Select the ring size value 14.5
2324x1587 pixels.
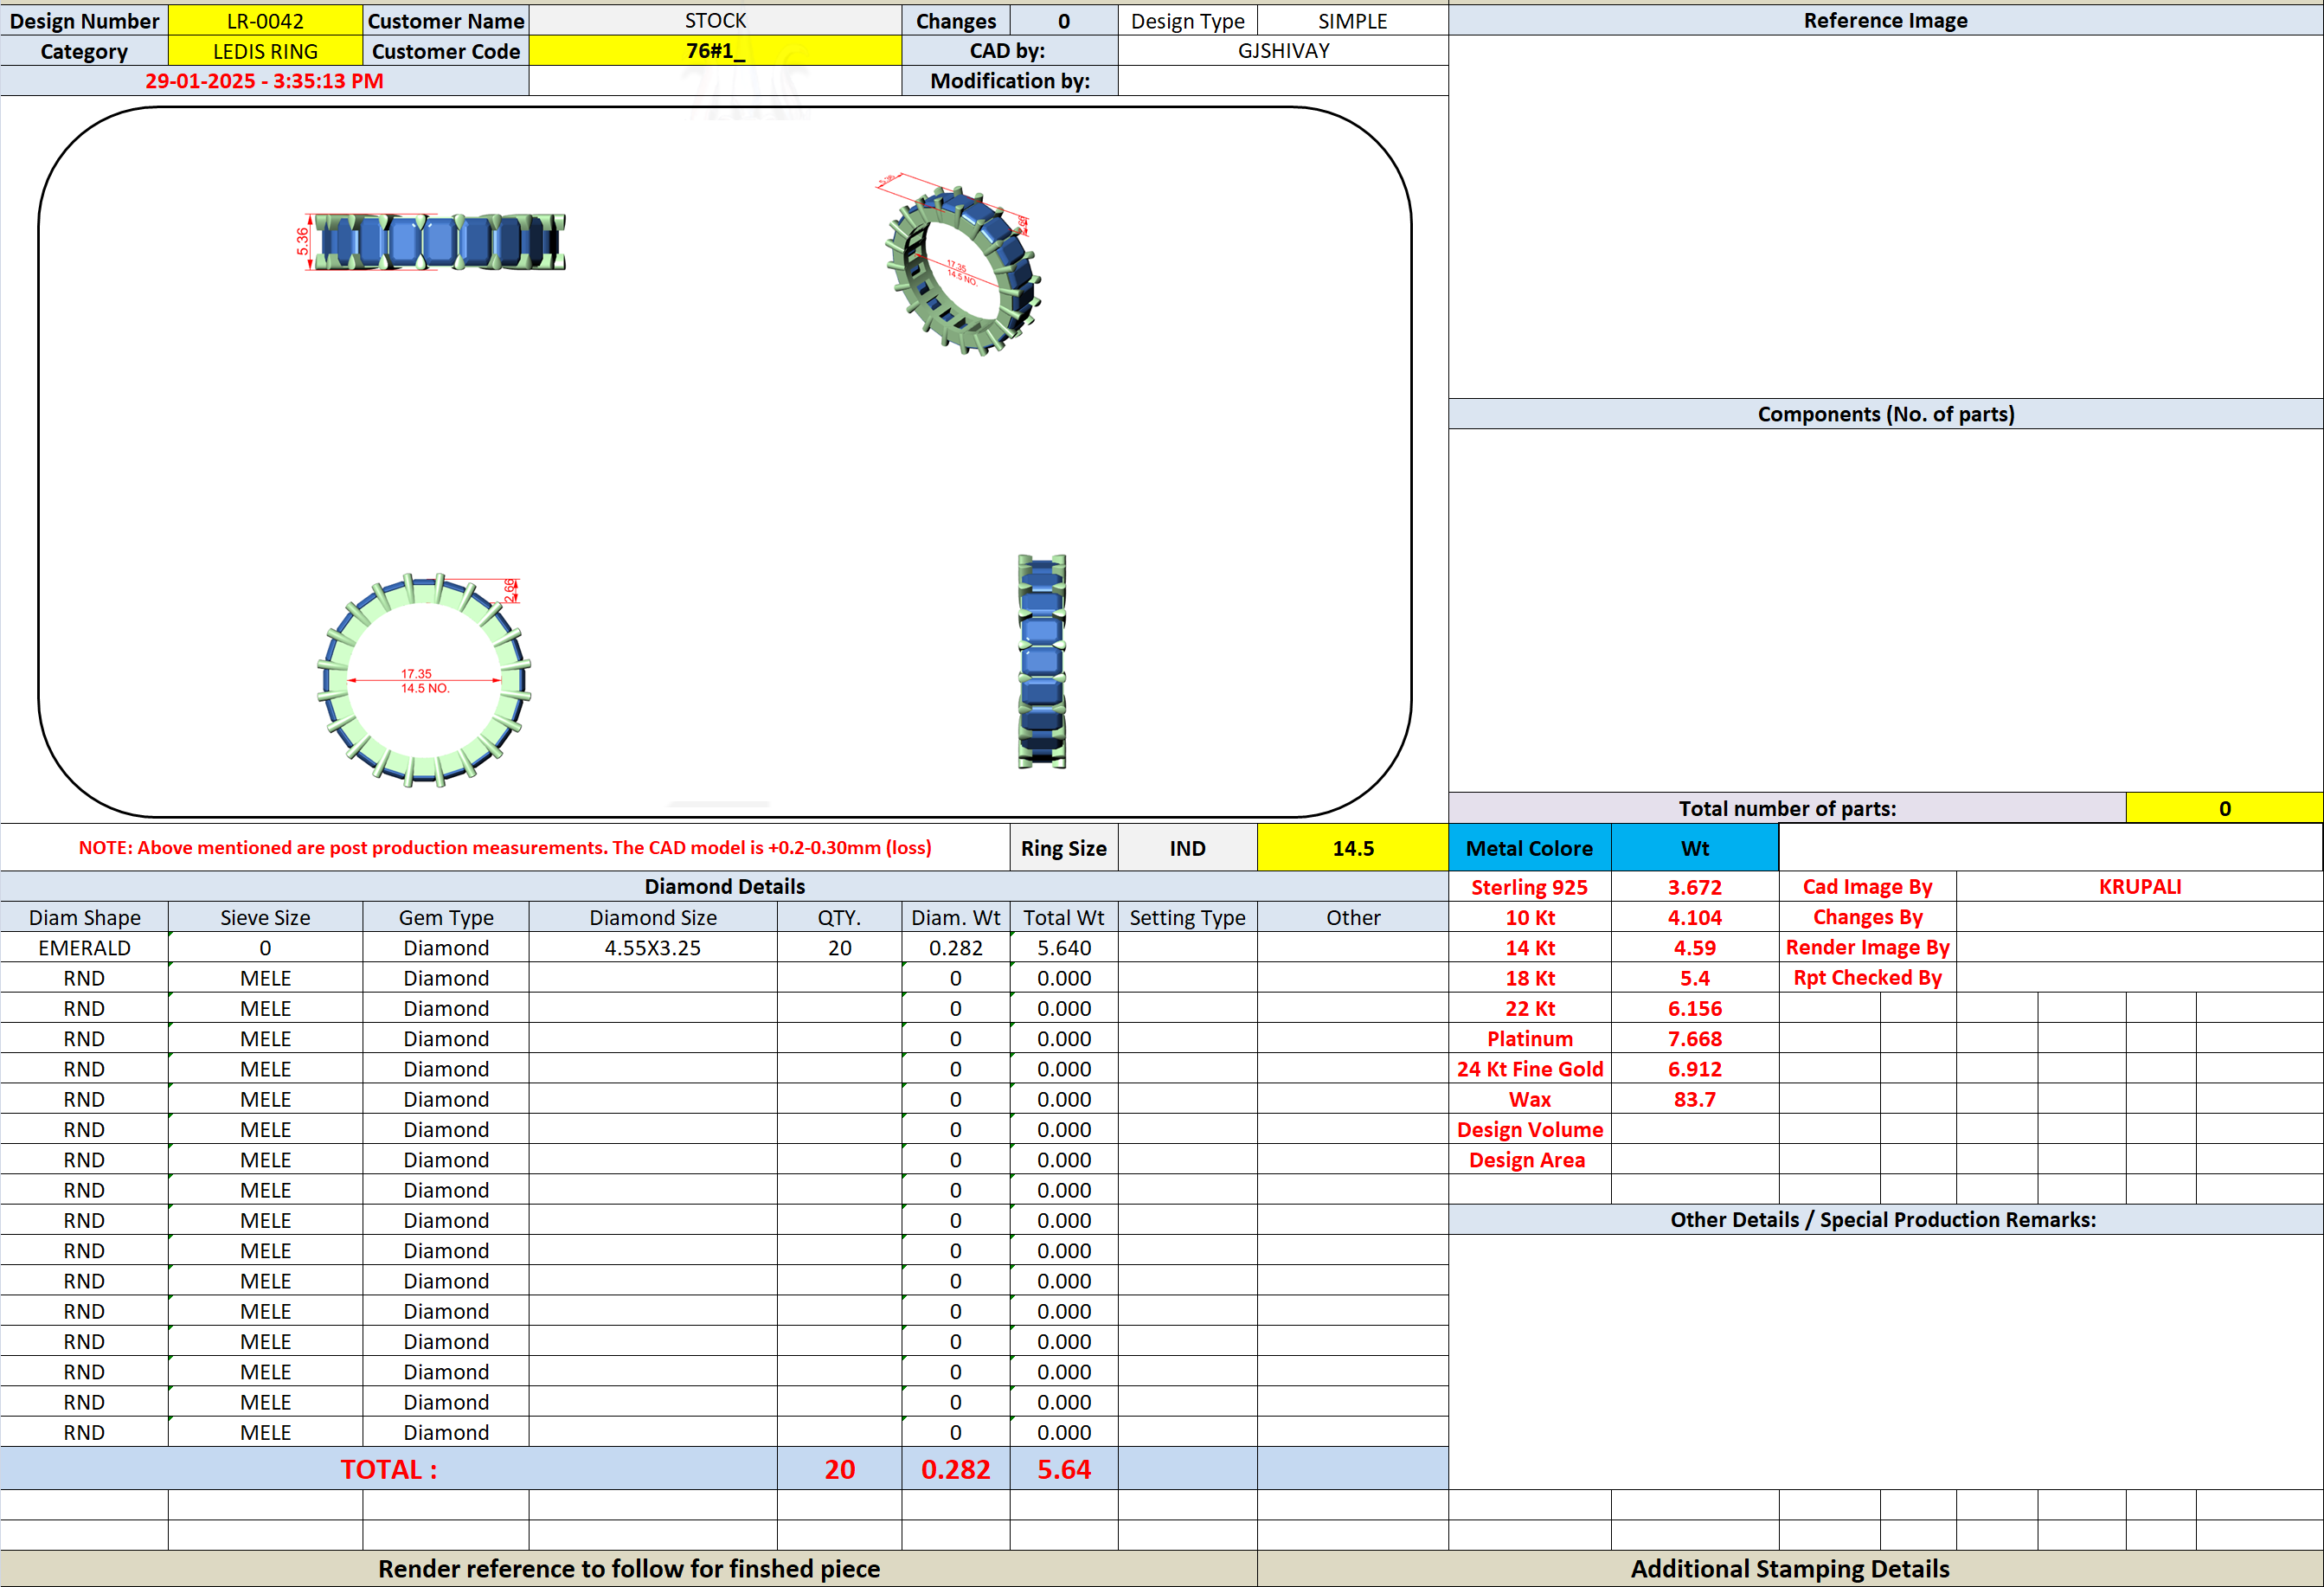pyautogui.click(x=1352, y=848)
